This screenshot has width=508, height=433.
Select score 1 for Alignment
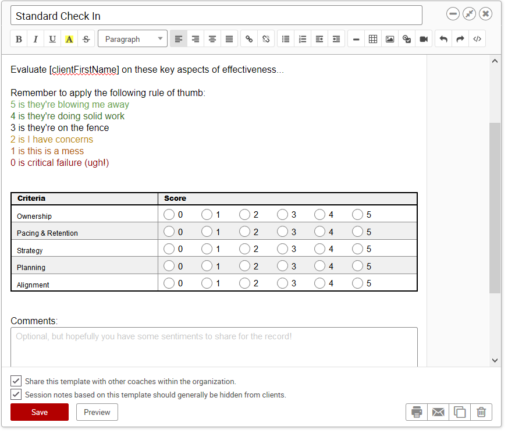coord(207,283)
